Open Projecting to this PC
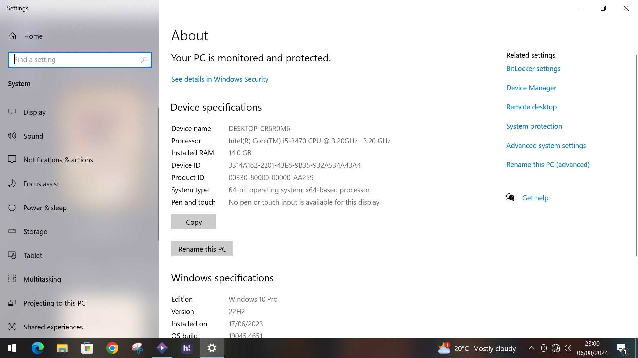This screenshot has width=638, height=358. point(54,303)
